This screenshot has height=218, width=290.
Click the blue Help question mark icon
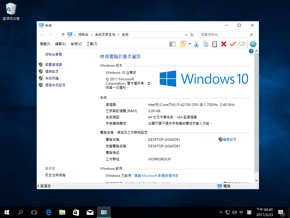pos(251,51)
